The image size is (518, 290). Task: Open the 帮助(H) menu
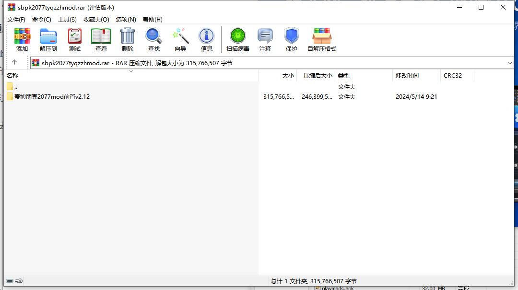point(153,20)
